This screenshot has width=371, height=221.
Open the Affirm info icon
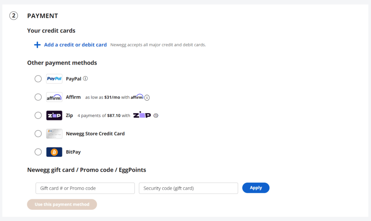(x=147, y=97)
